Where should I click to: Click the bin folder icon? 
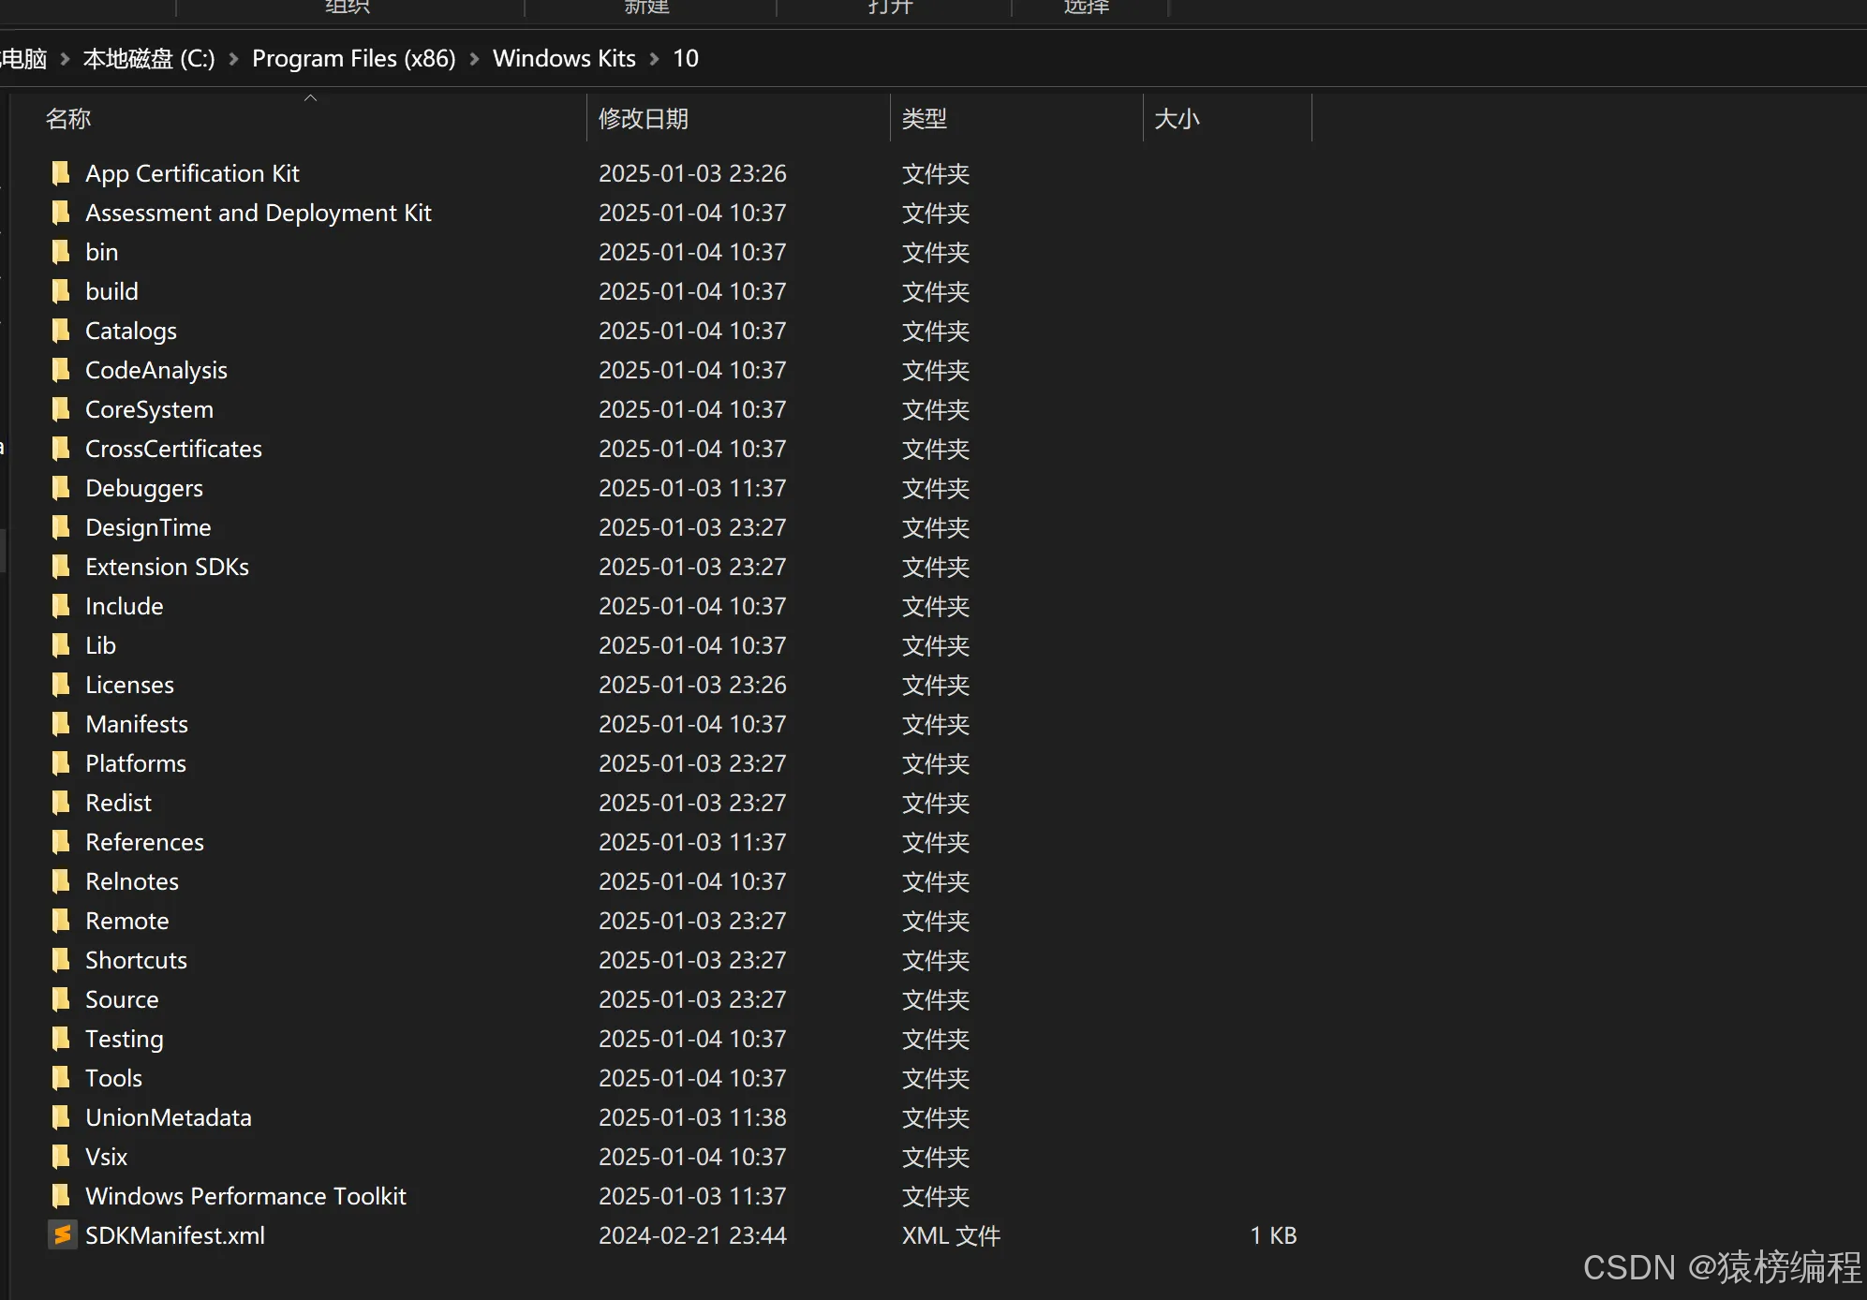click(x=62, y=252)
